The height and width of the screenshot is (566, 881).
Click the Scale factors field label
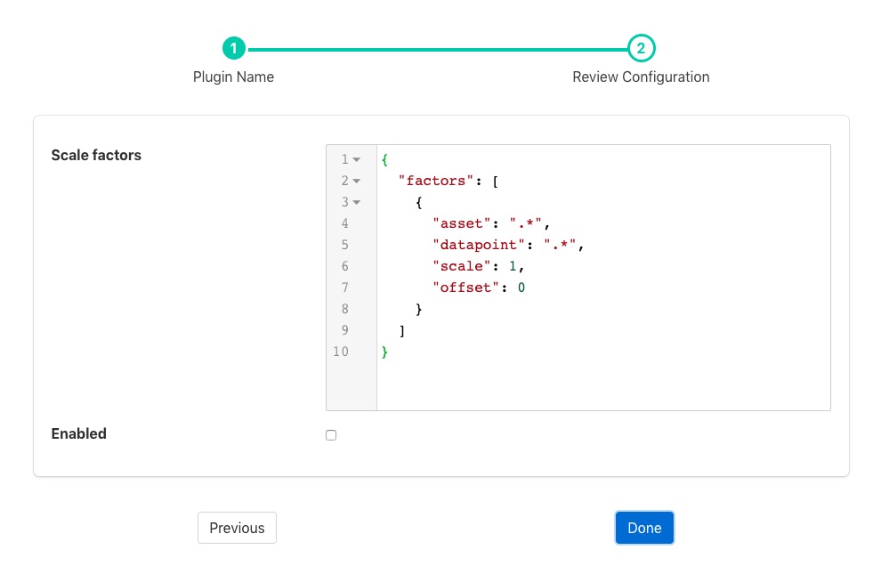click(96, 156)
